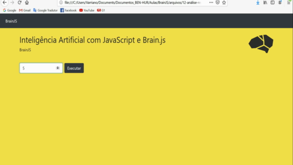Focus the number input showing 5
293x165 pixels.
(41, 68)
